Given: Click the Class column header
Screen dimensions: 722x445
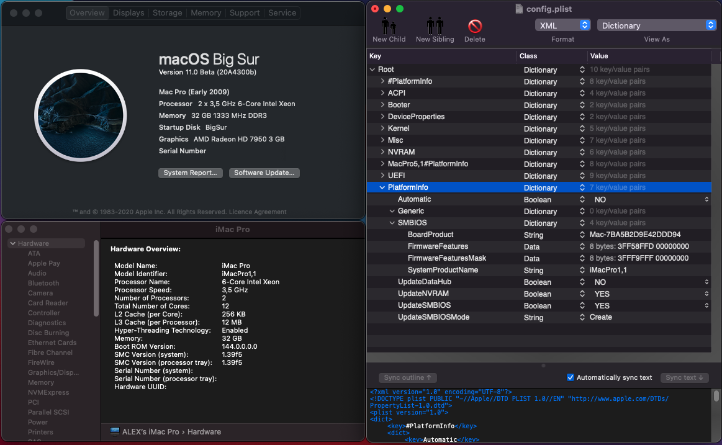Looking at the screenshot, I should pyautogui.click(x=552, y=56).
